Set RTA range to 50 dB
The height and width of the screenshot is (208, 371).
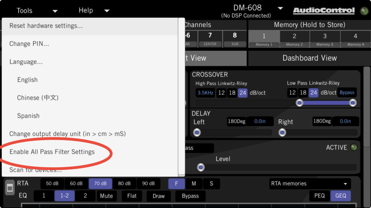click(x=52, y=183)
